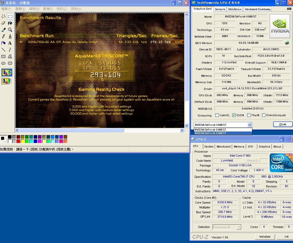This screenshot has width=293, height=243.
Task: Select the Pick Color eyedropper tool
Action: coord(3,30)
